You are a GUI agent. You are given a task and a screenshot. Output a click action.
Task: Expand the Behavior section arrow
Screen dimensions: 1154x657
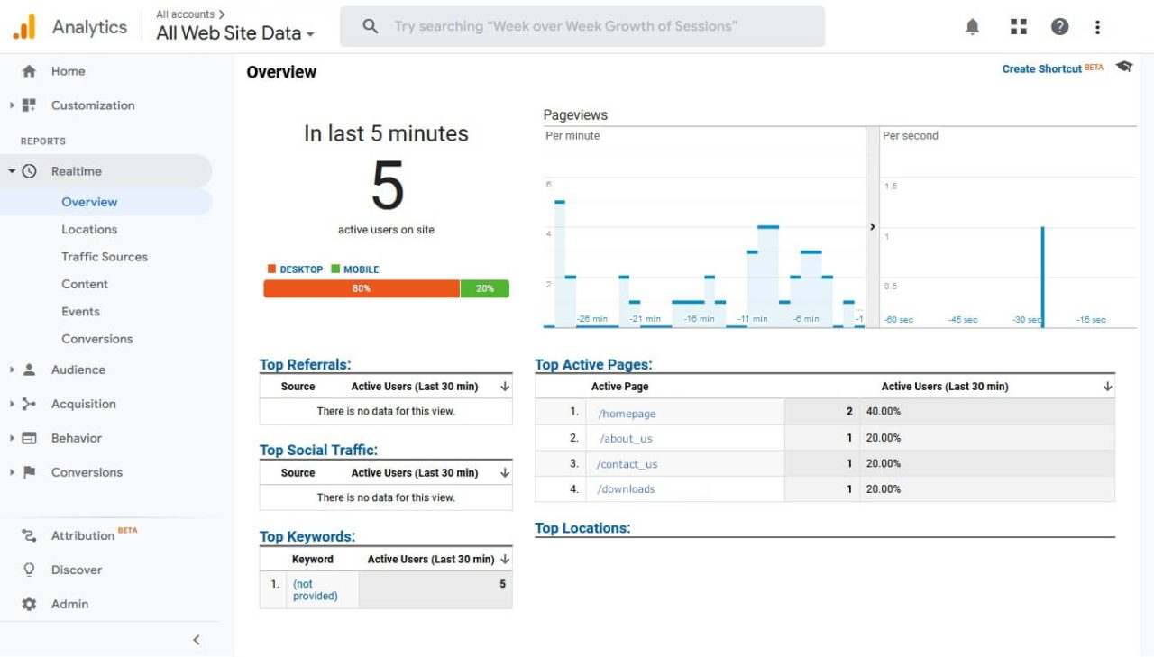[x=12, y=438]
